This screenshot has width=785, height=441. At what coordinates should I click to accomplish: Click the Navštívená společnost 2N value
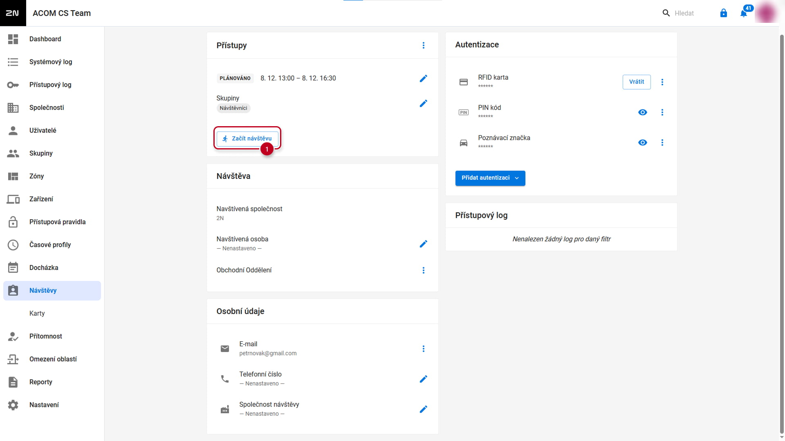(x=220, y=218)
